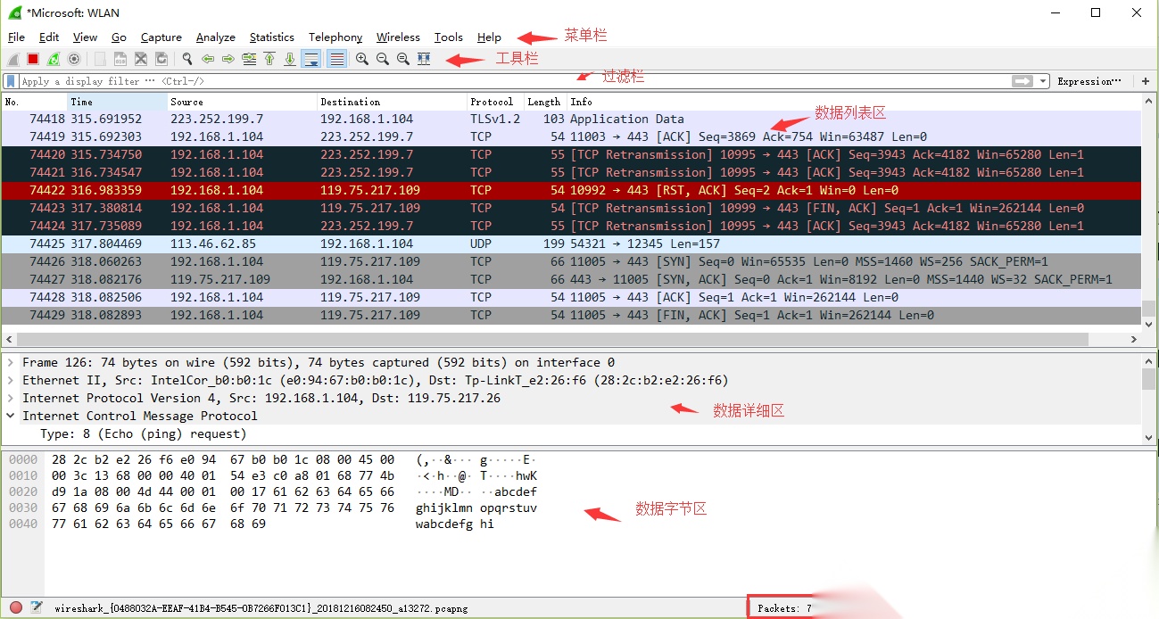Open the Wireless menu

click(x=398, y=37)
